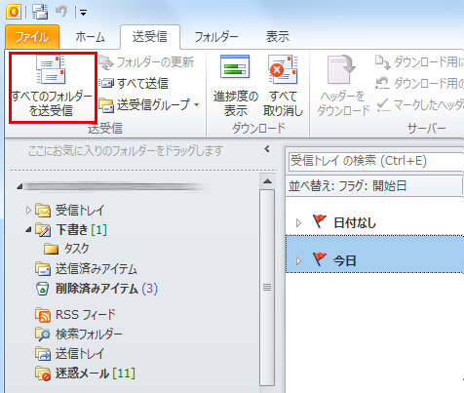This screenshot has height=393, width=464.
Task: Open the Outbox folder (送信トレイ)
Action: pyautogui.click(x=80, y=353)
